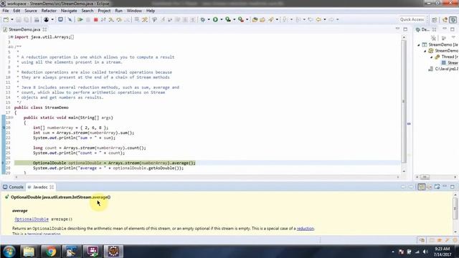The height and width of the screenshot is (258, 459).
Task: Open the New wizard dropdown arrow
Action: click(12, 19)
